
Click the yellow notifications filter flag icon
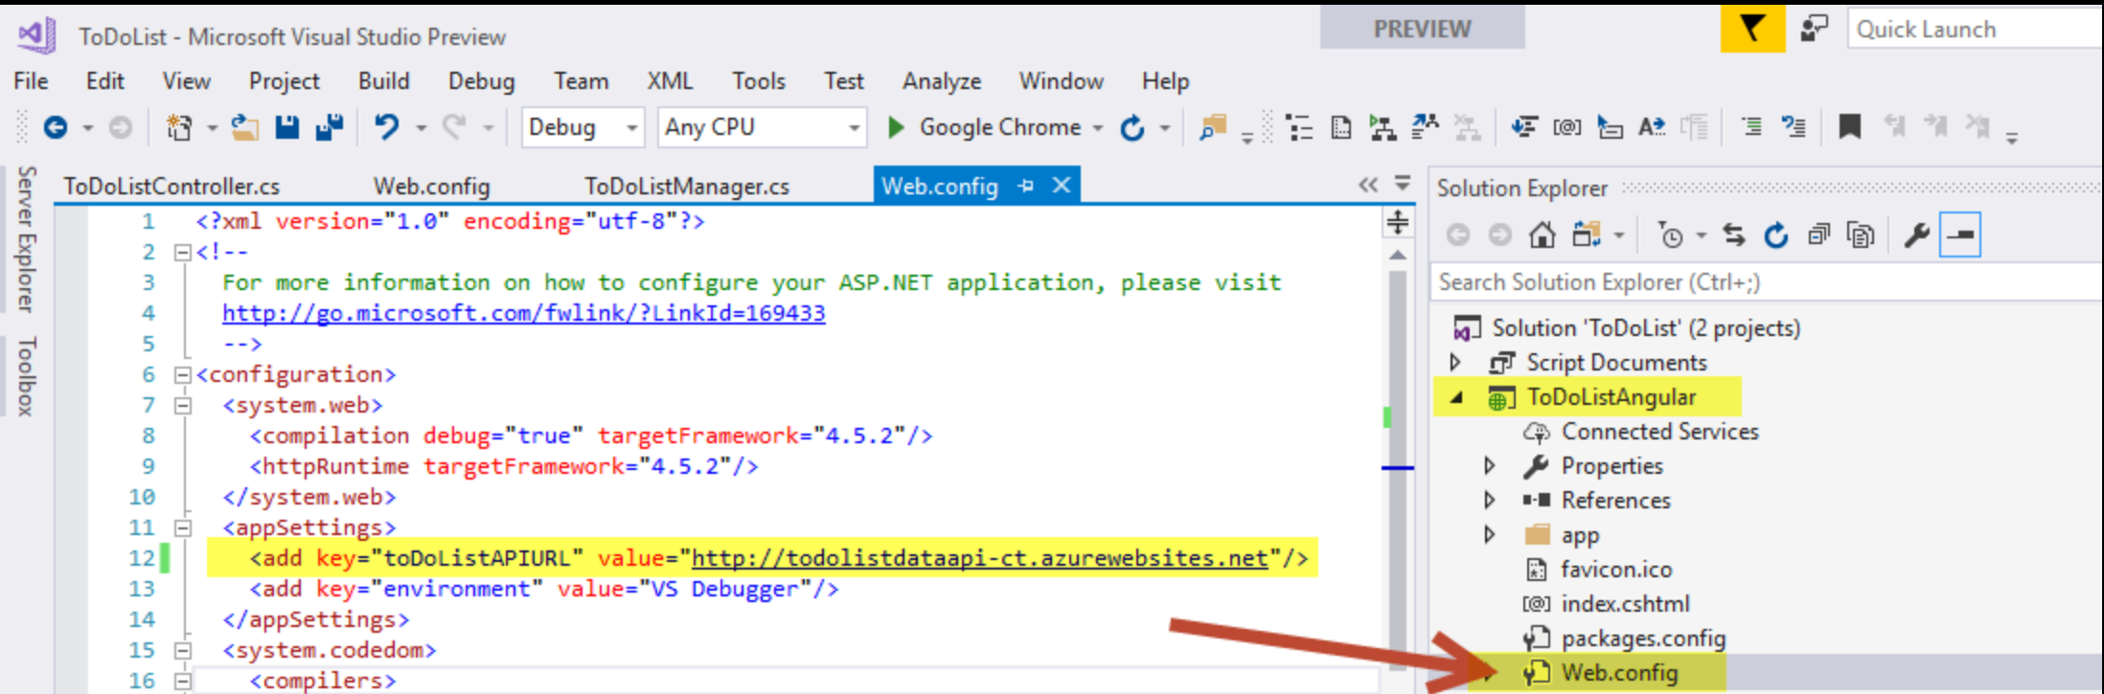(1753, 29)
